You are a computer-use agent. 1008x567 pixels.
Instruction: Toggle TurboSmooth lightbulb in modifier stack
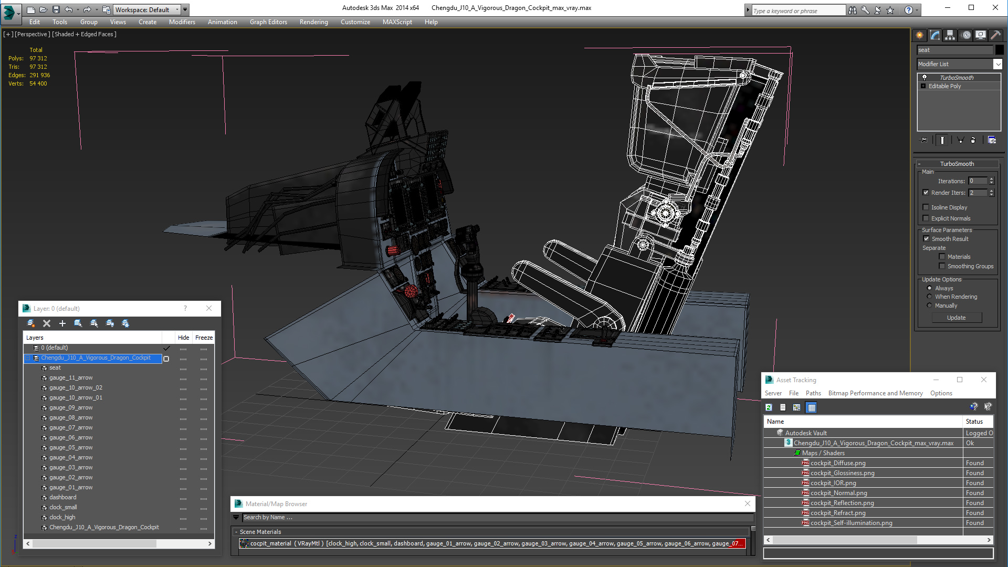(x=924, y=77)
